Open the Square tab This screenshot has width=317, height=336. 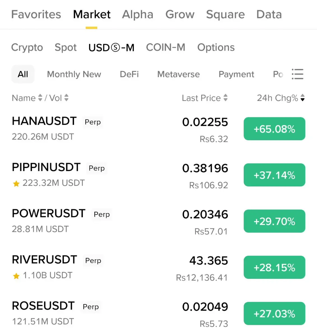(x=225, y=15)
